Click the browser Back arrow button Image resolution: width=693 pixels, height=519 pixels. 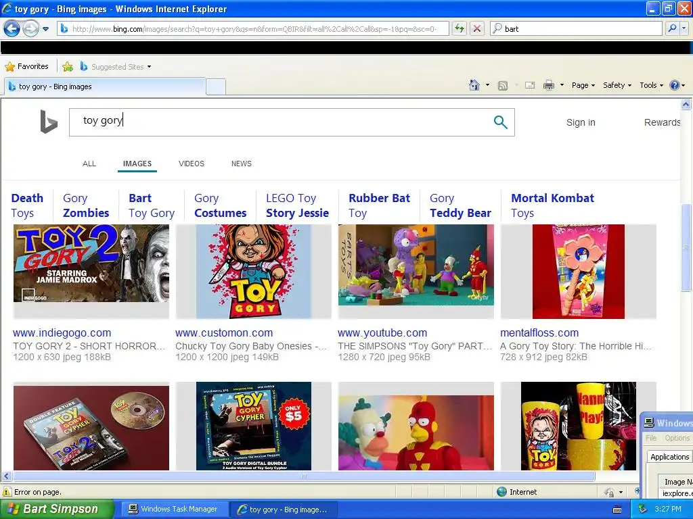(12, 29)
